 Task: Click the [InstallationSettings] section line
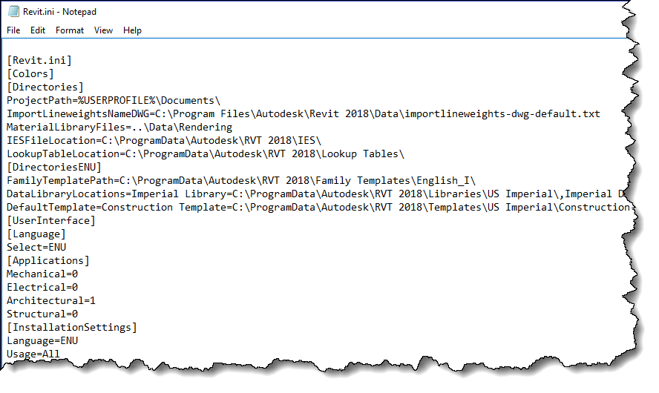(x=72, y=328)
